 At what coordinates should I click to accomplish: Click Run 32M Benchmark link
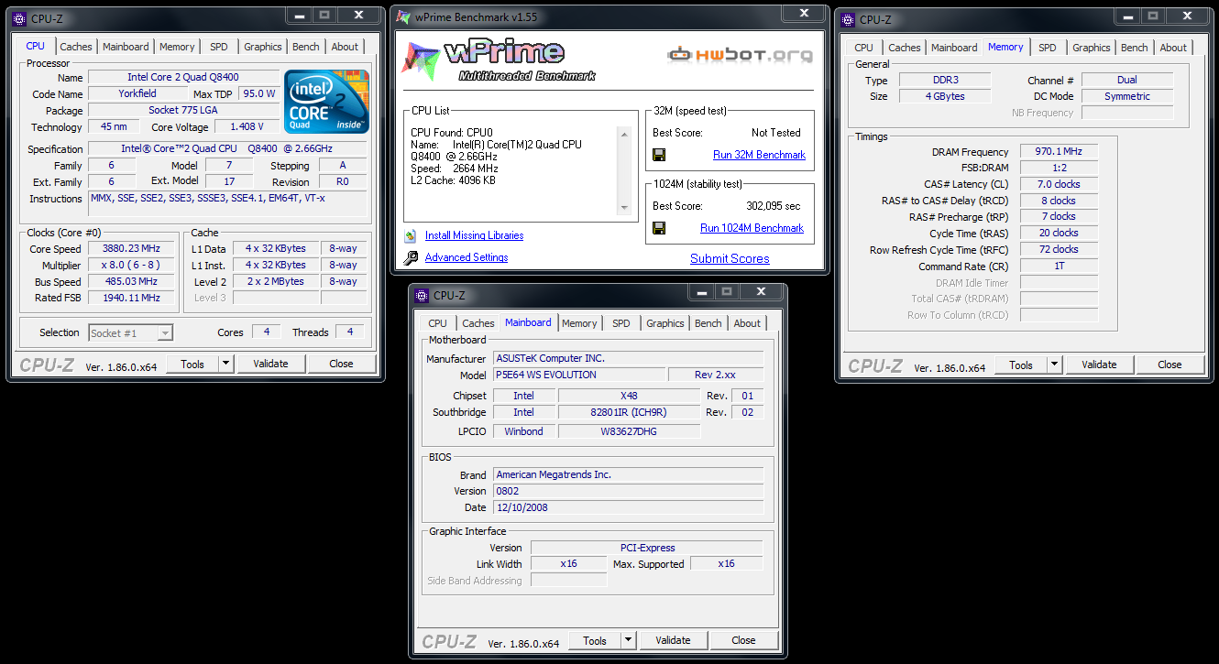(x=759, y=155)
